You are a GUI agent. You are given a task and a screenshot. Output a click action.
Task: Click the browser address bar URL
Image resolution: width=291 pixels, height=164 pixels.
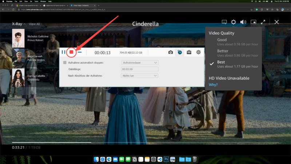click(x=63, y=9)
